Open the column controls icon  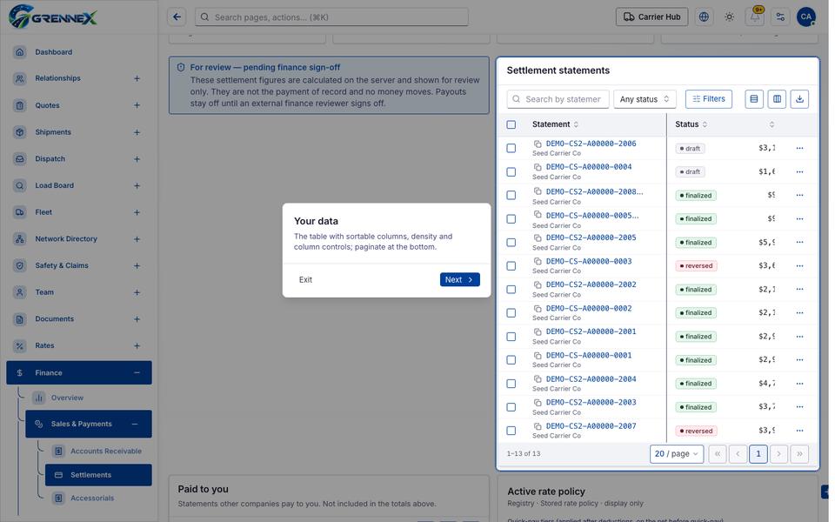tap(777, 99)
